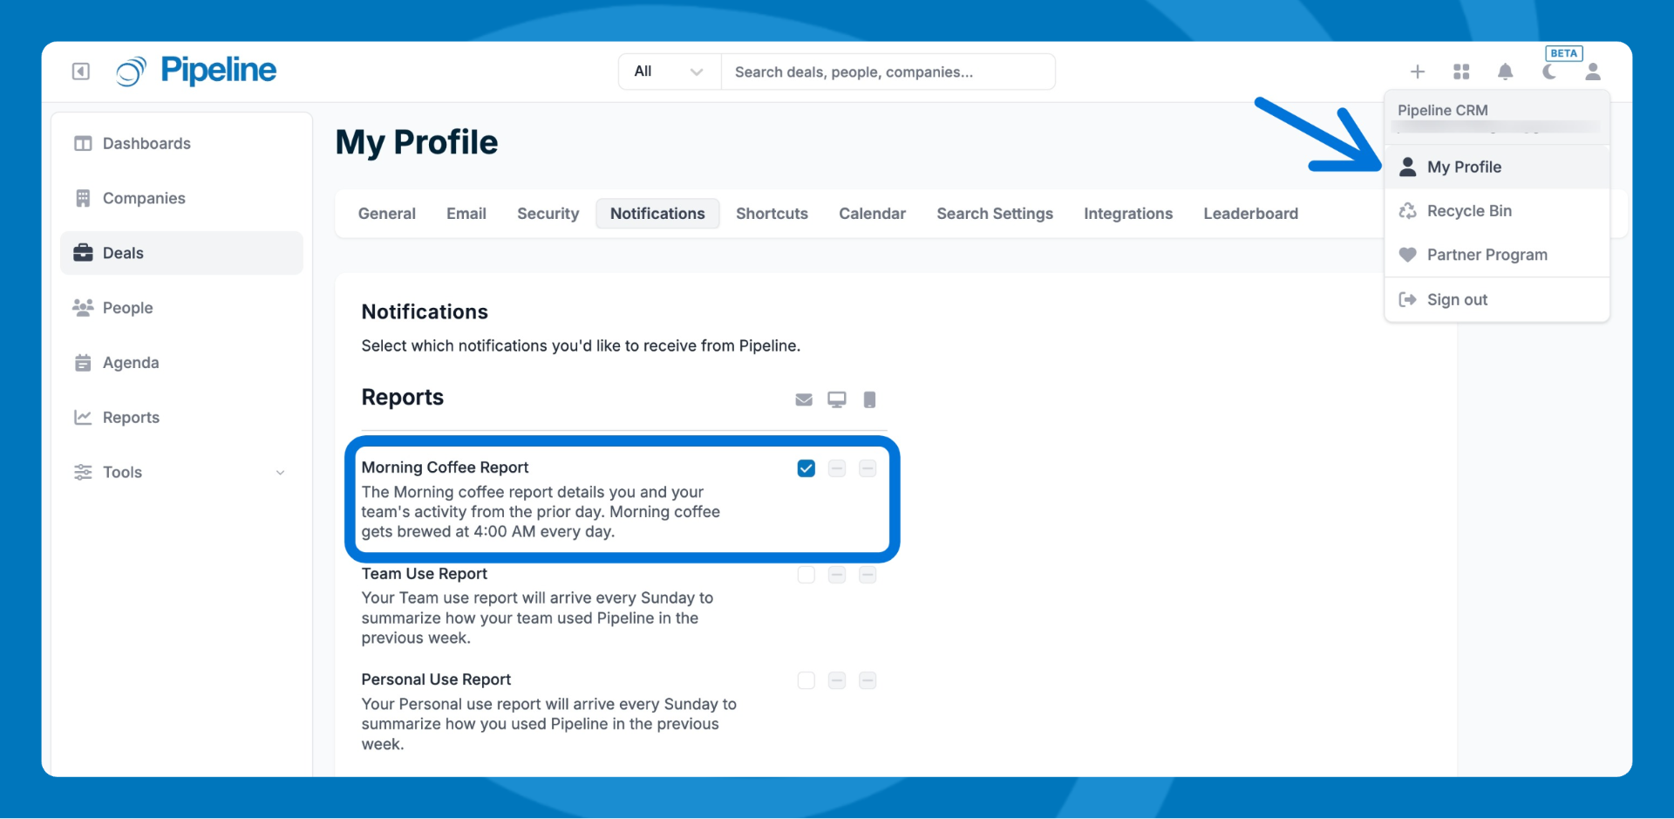Viewport: 1674px width, 819px height.
Task: Open Recycle Bin from account menu
Action: tap(1468, 211)
